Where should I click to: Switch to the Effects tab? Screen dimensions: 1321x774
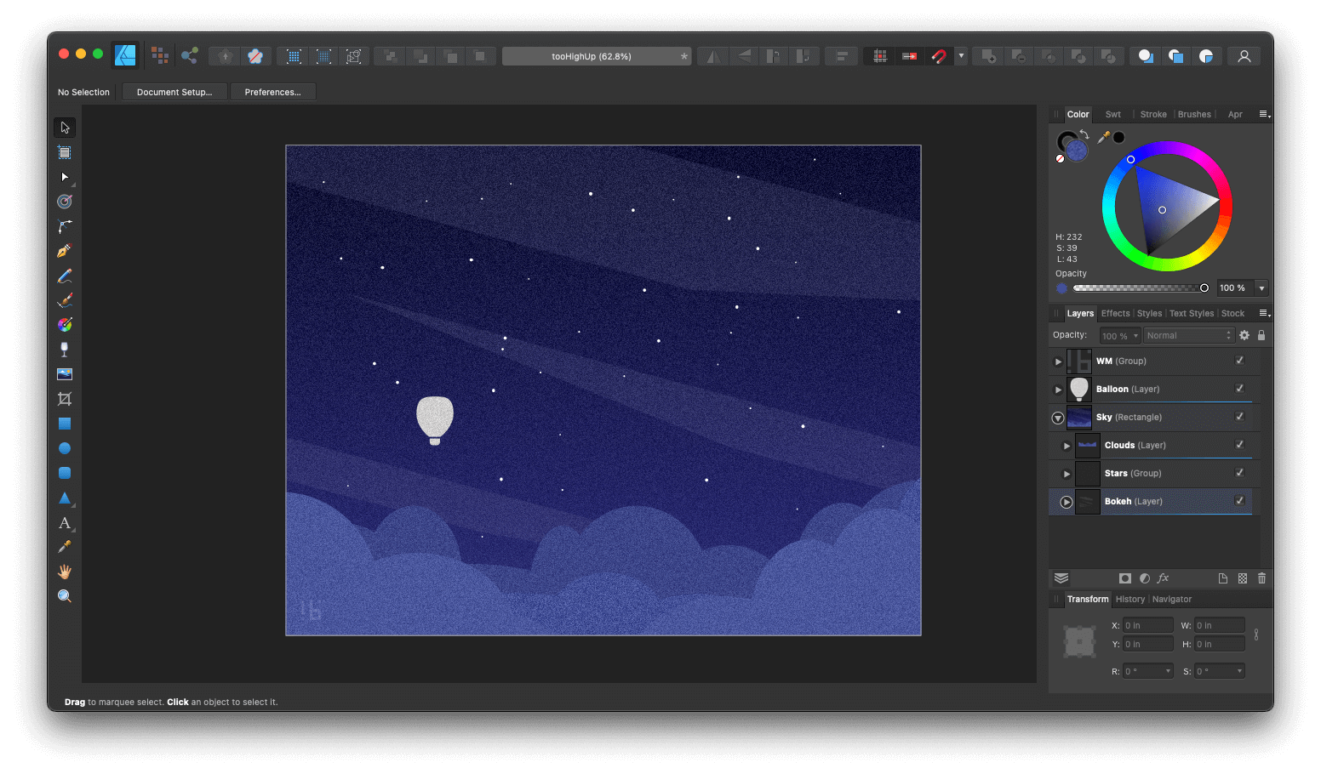point(1115,313)
